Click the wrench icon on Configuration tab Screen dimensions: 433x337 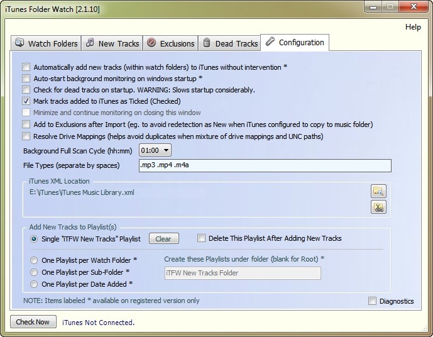(270, 41)
